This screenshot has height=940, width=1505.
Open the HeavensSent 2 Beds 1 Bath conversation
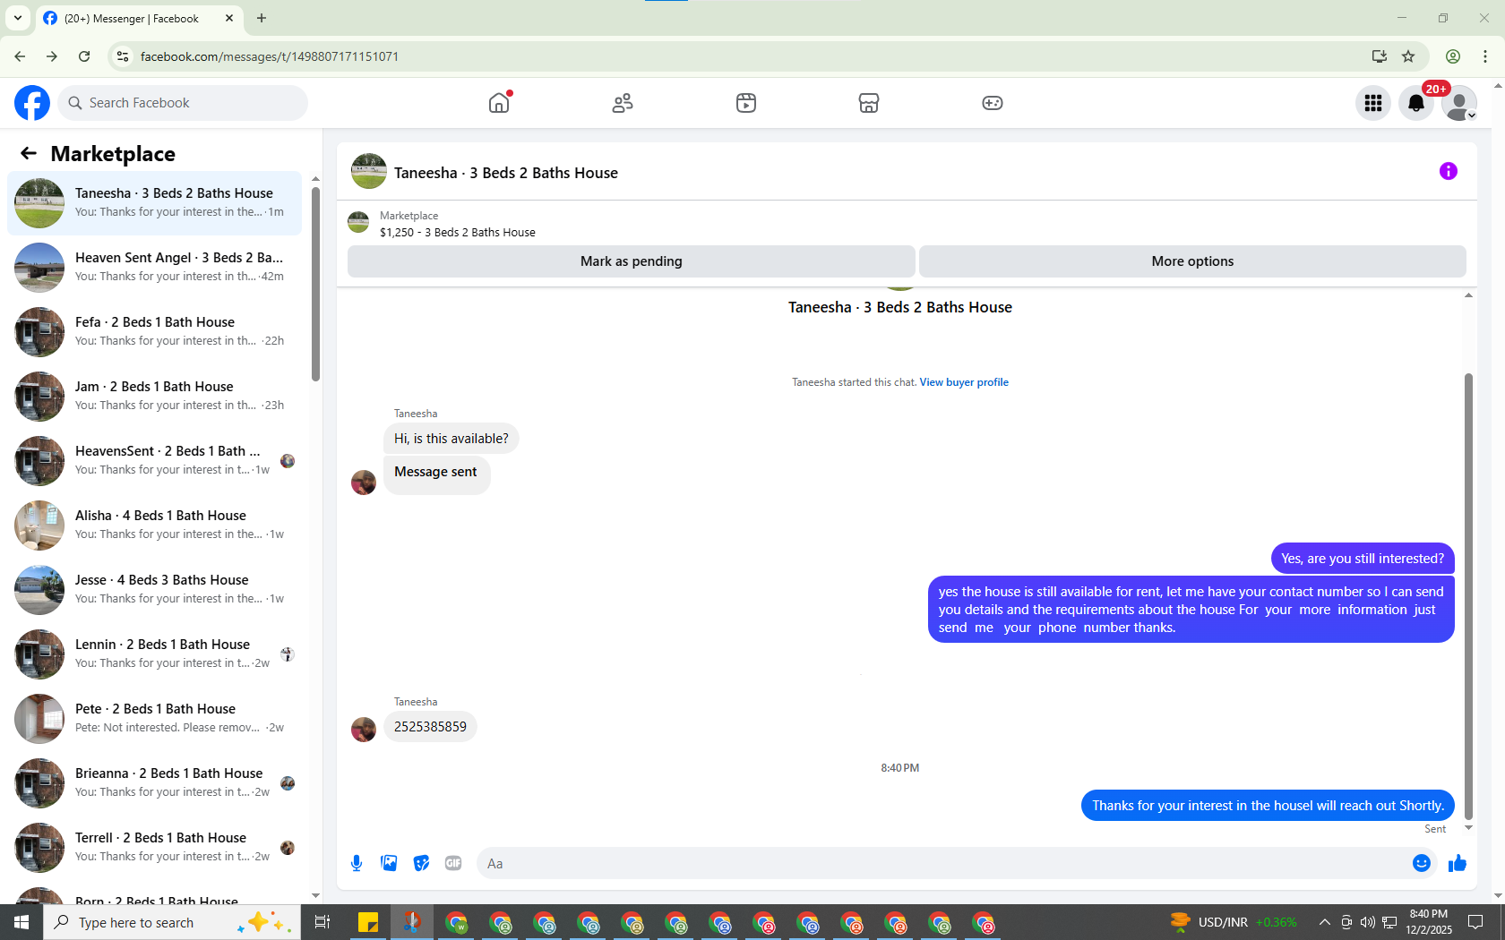coord(154,461)
